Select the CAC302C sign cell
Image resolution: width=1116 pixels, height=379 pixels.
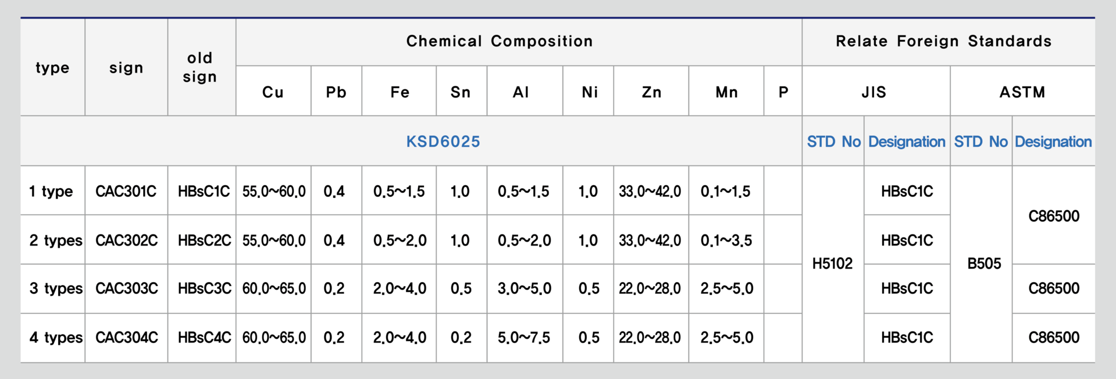click(126, 240)
